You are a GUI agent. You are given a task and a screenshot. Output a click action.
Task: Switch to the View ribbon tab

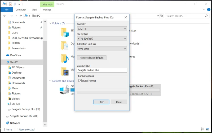(34, 10)
